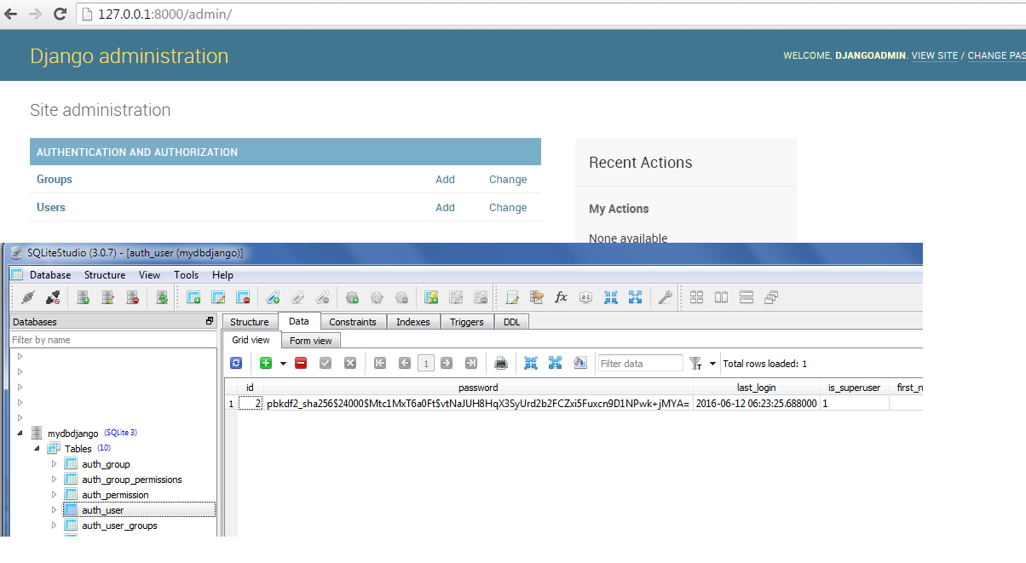Go to last data page arrow
This screenshot has width=1026, height=563.
(470, 363)
